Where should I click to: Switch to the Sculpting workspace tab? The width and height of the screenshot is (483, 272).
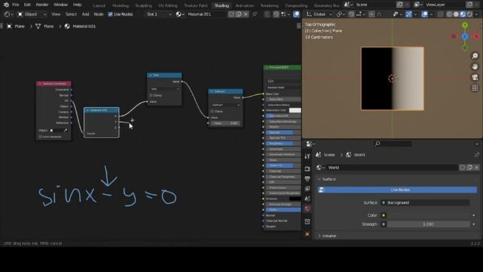tap(143, 5)
